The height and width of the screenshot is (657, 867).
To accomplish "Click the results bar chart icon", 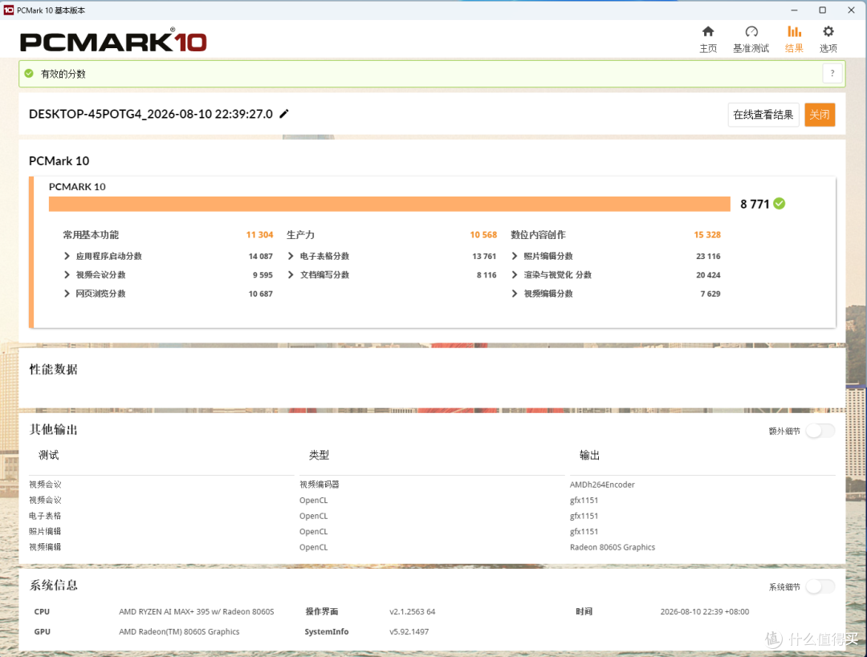I will point(795,31).
